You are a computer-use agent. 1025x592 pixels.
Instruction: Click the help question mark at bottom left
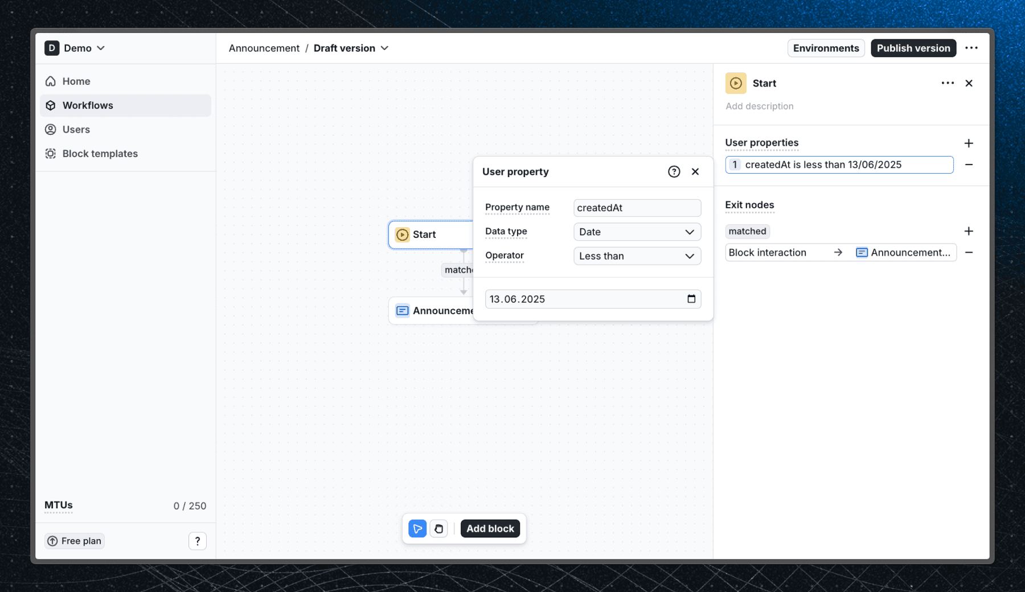pos(198,541)
